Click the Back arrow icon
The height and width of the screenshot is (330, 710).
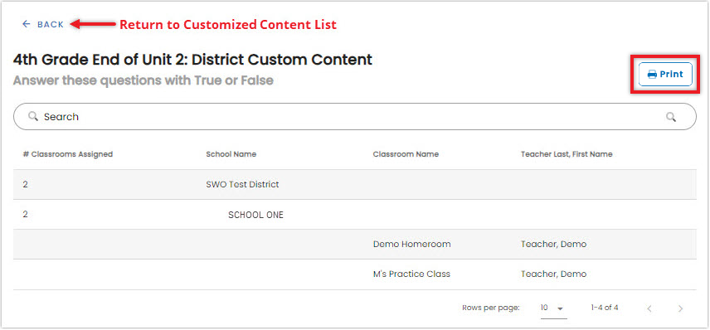coord(27,24)
